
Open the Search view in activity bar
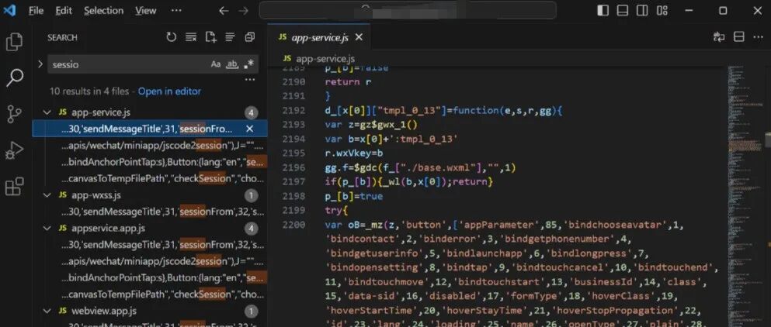pos(14,77)
